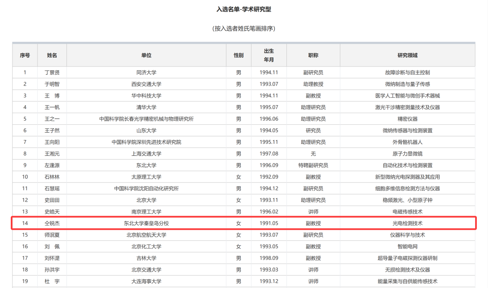488x288 pixels.
Task: Click the highlighted 东北大学秦皇岛分校 cell
Action: pos(146,223)
